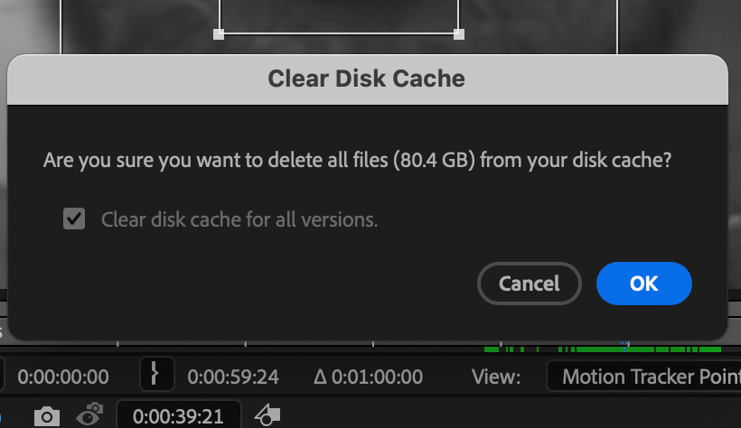Screen dimensions: 741x428
Task: Click the View label beside the dropdown
Action: [496, 377]
